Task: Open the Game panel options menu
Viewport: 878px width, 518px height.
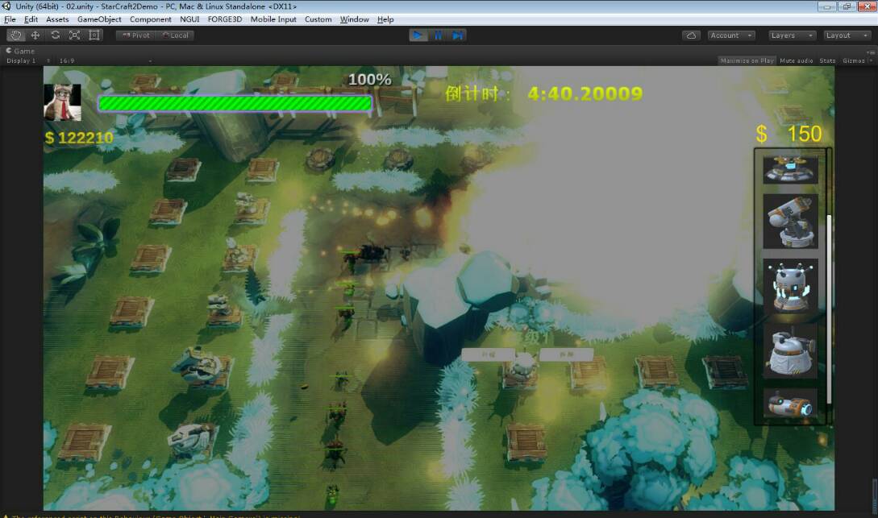Action: (872, 52)
